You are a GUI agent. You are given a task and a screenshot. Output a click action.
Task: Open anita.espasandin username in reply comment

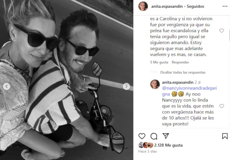(x=177, y=82)
